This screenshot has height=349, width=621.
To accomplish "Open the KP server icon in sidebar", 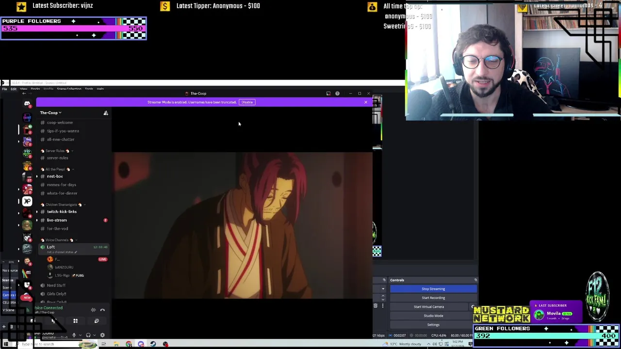I will click(x=27, y=201).
